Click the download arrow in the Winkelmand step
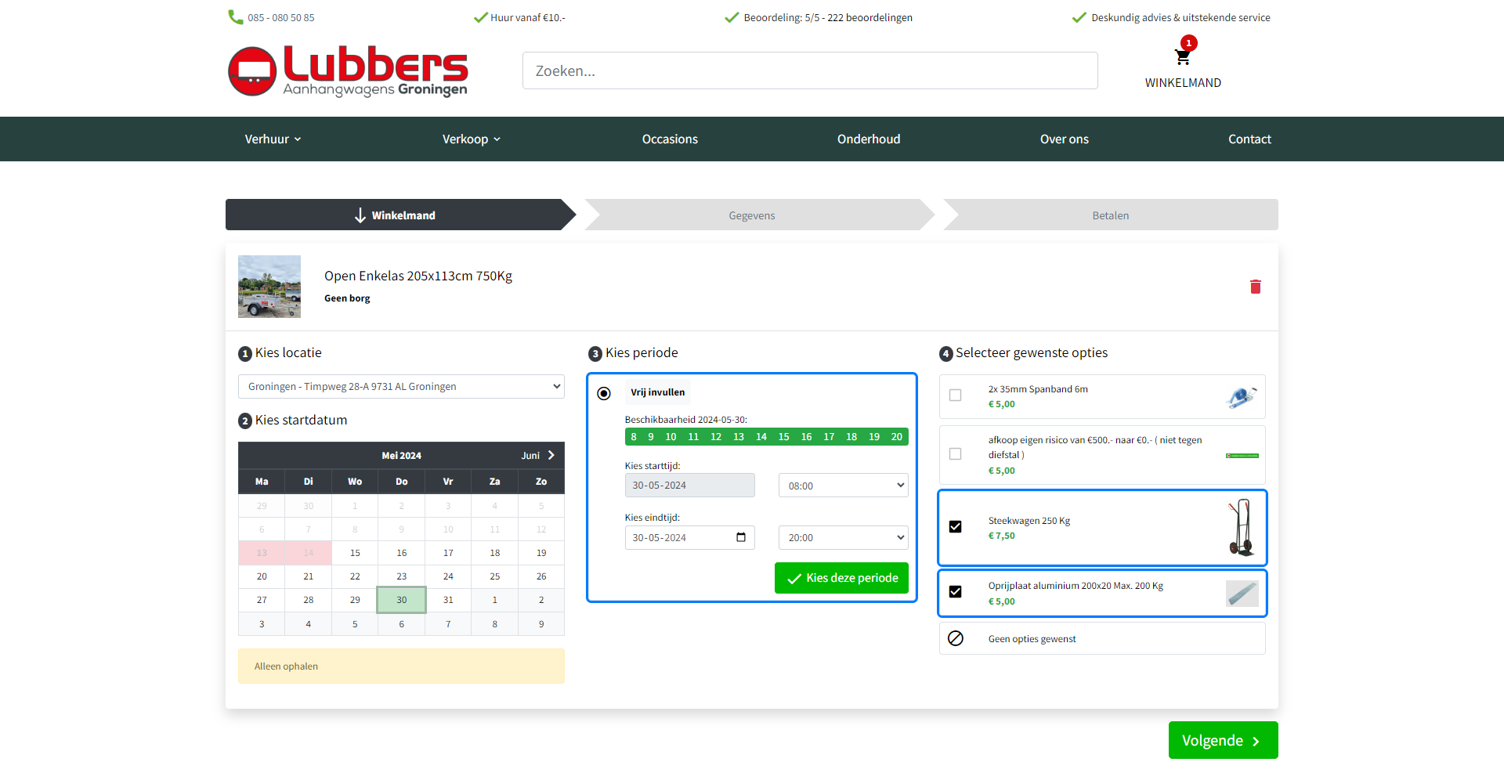This screenshot has height=780, width=1504. pyautogui.click(x=360, y=215)
